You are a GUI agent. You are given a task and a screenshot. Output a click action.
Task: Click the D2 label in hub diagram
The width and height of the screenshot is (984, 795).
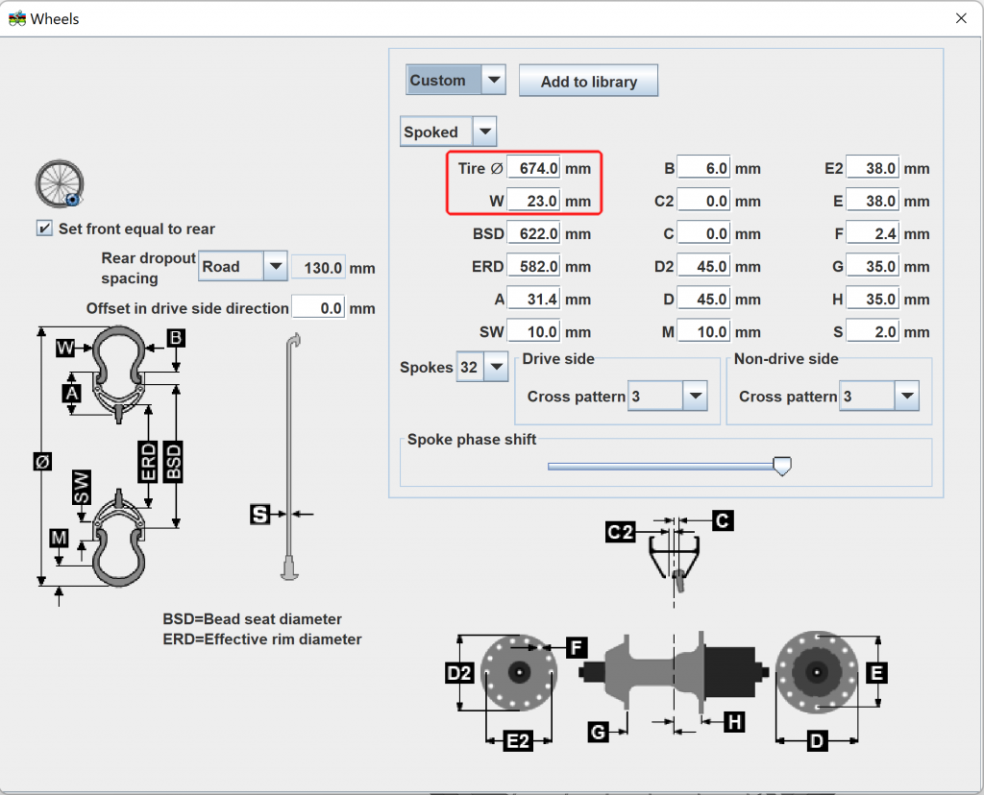(460, 673)
